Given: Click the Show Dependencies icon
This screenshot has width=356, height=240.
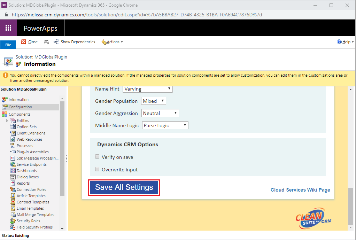Looking at the screenshot, I should [x=56, y=42].
